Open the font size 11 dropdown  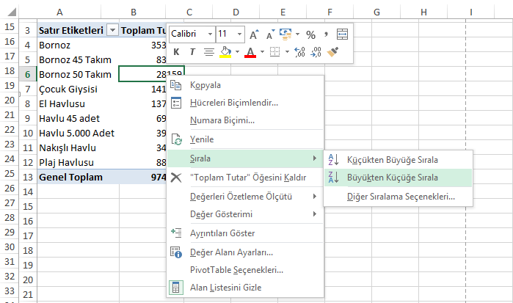[240, 34]
